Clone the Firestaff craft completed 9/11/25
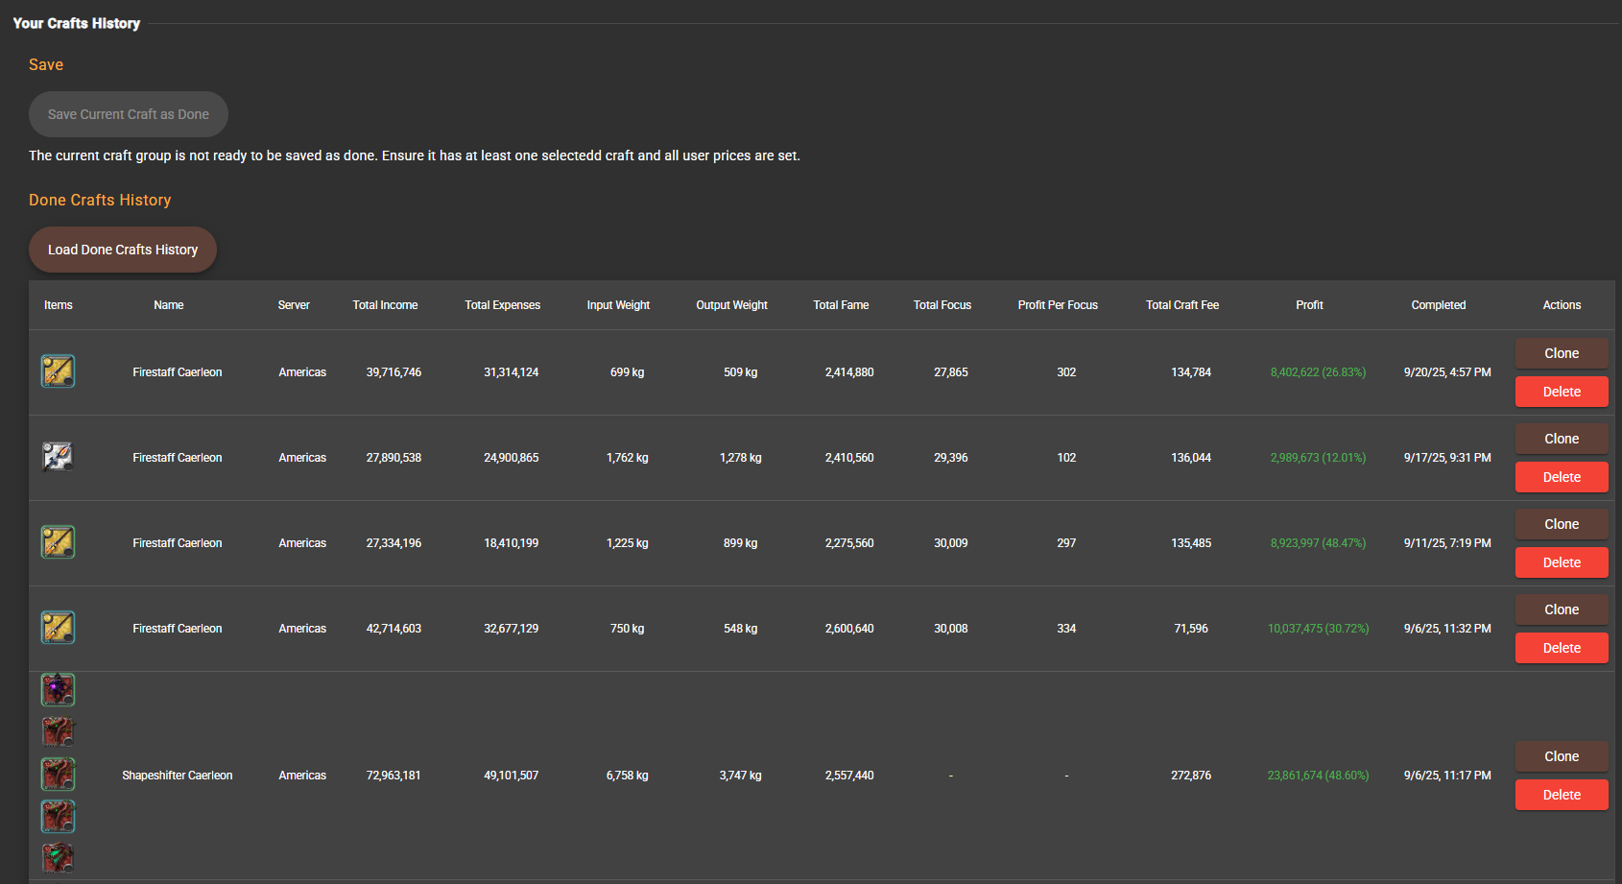Image resolution: width=1622 pixels, height=884 pixels. tap(1561, 524)
